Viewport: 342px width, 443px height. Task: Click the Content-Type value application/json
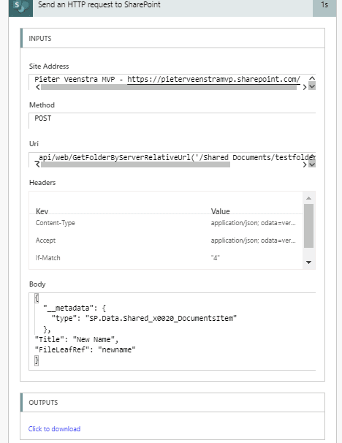coord(254,223)
